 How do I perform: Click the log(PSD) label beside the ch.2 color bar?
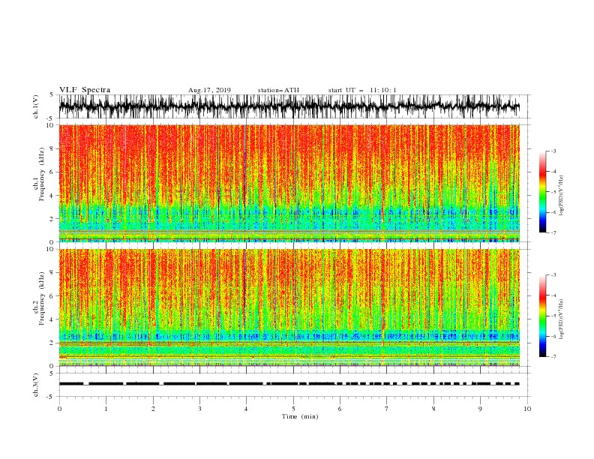pos(562,319)
